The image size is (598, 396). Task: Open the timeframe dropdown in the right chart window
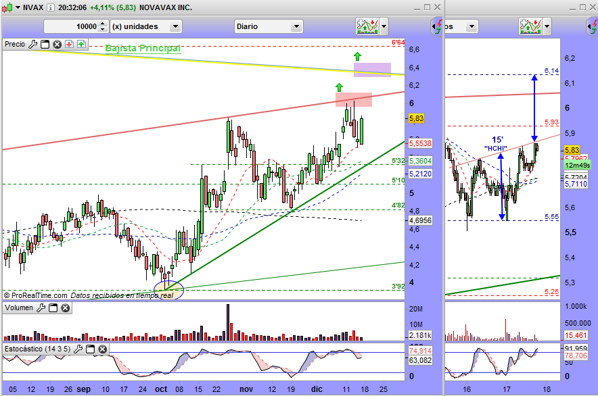pos(471,26)
